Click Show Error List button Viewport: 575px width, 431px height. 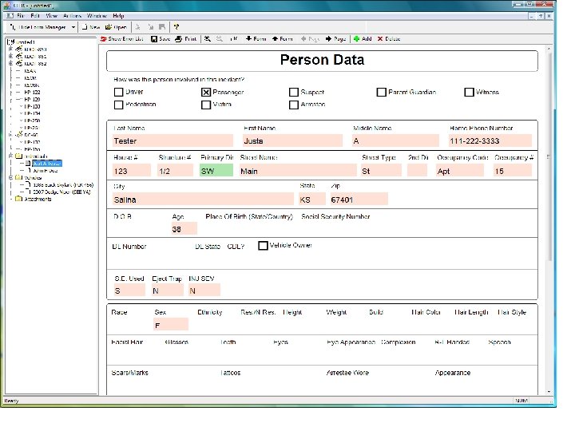[121, 38]
